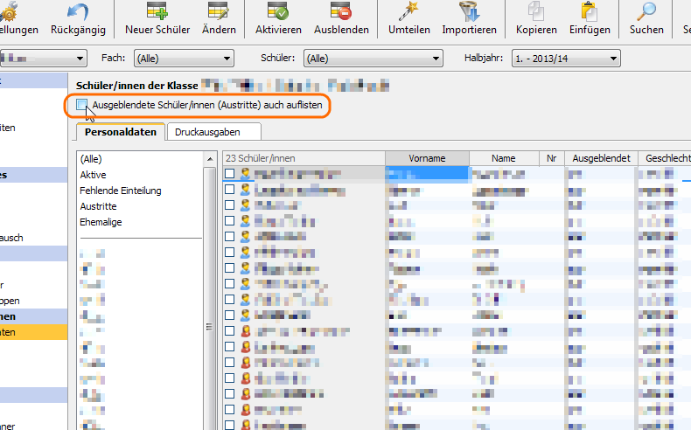
Task: Click the Rückgängig undo icon
Action: pyautogui.click(x=77, y=12)
